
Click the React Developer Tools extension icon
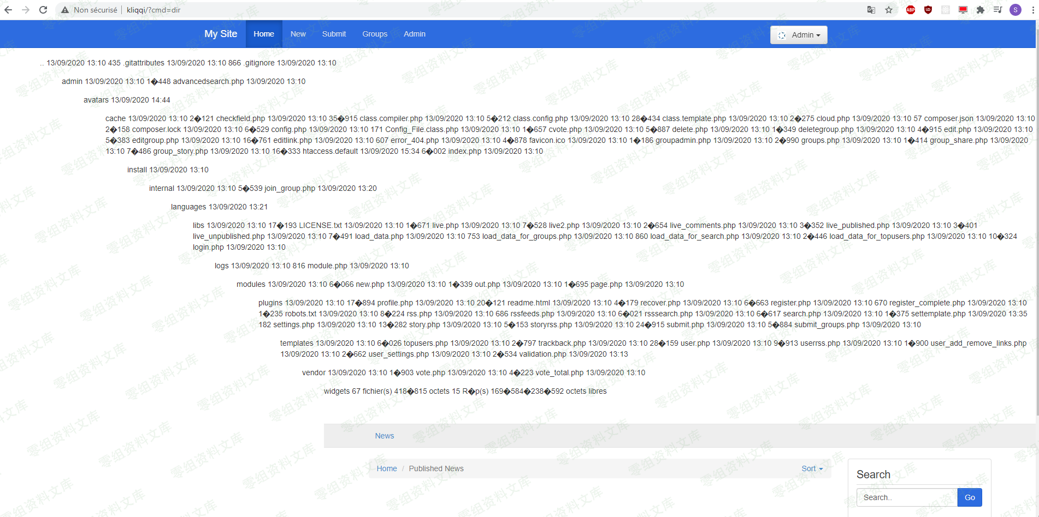point(946,10)
